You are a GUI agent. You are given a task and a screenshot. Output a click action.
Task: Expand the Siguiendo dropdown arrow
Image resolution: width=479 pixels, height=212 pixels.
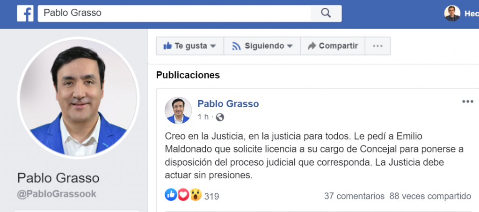[x=290, y=46]
